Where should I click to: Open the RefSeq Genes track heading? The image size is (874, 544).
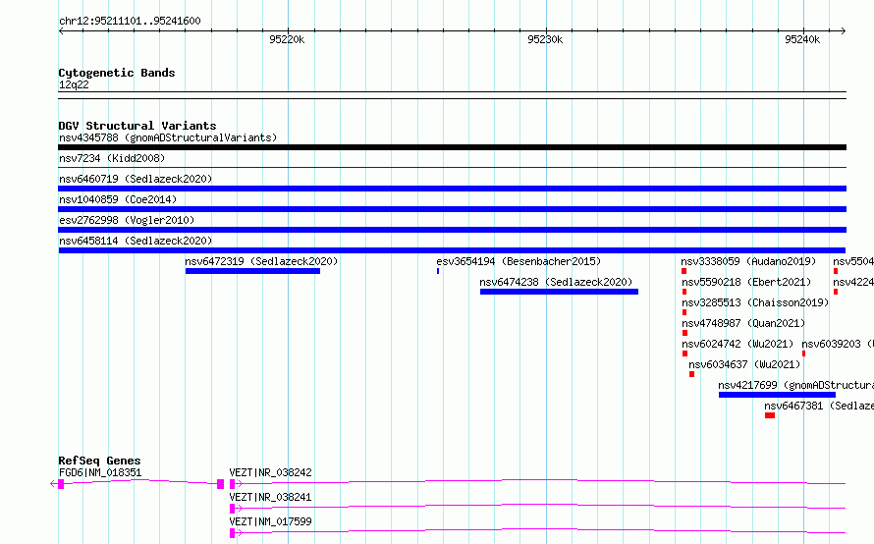[x=99, y=461]
